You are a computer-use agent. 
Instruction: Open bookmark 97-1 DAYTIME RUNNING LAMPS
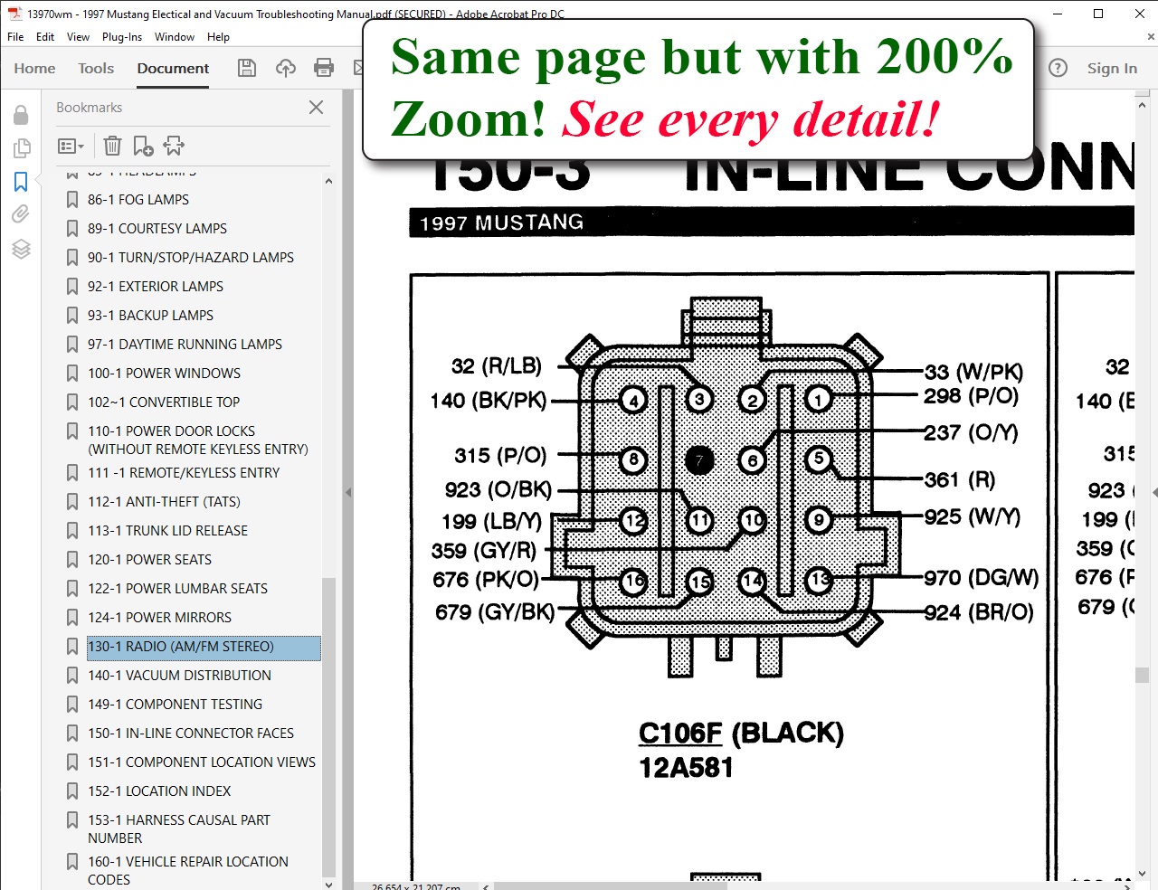[185, 345]
